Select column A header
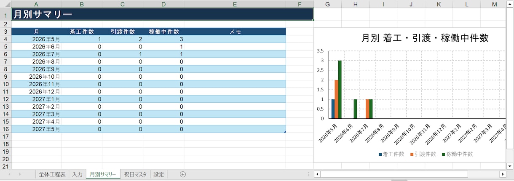This screenshot has height=181, width=514. (36, 4)
